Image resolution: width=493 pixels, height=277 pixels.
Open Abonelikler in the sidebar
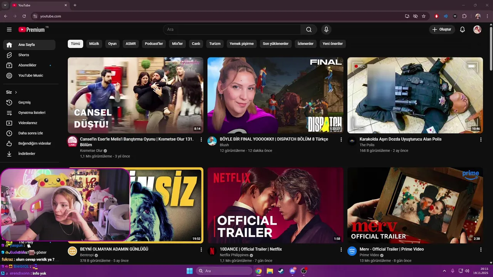pos(29,65)
